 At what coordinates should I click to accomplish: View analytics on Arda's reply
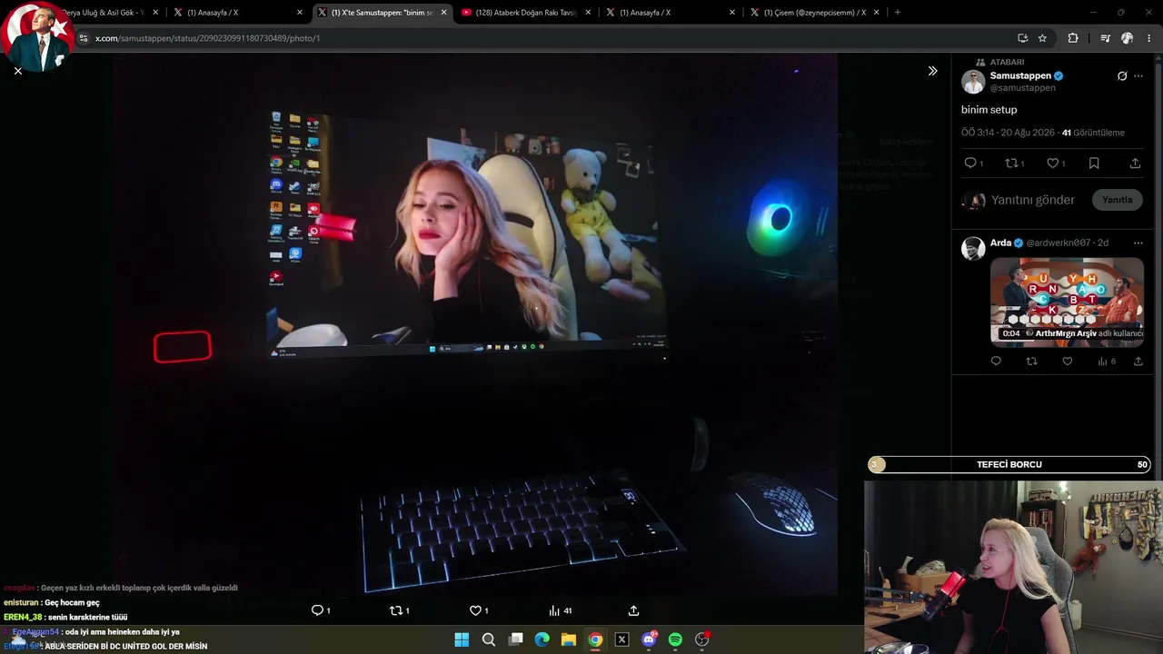(x=1106, y=362)
